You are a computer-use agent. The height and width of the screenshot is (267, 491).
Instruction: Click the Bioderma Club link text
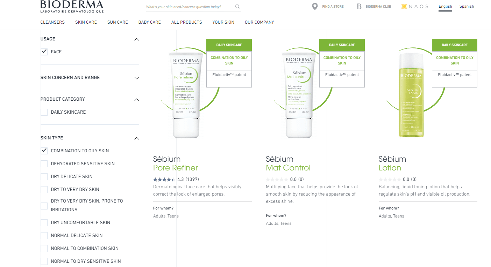pyautogui.click(x=378, y=7)
